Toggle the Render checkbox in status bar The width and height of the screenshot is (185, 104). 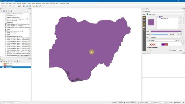[x=168, y=103]
